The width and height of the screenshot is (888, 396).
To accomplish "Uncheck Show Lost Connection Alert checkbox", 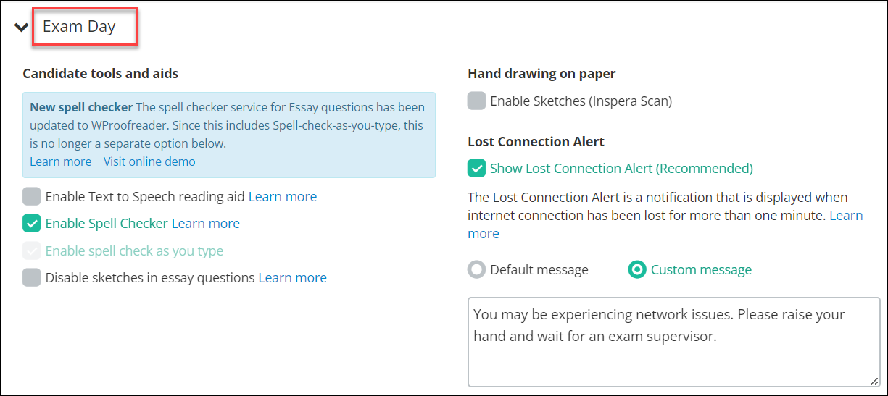I will [477, 168].
